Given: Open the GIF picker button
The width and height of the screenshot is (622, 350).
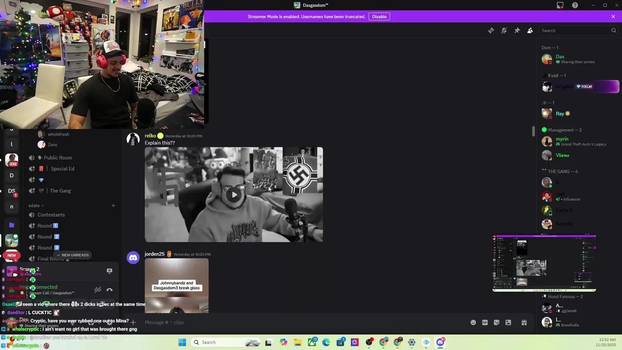Looking at the screenshot, I should click(485, 322).
